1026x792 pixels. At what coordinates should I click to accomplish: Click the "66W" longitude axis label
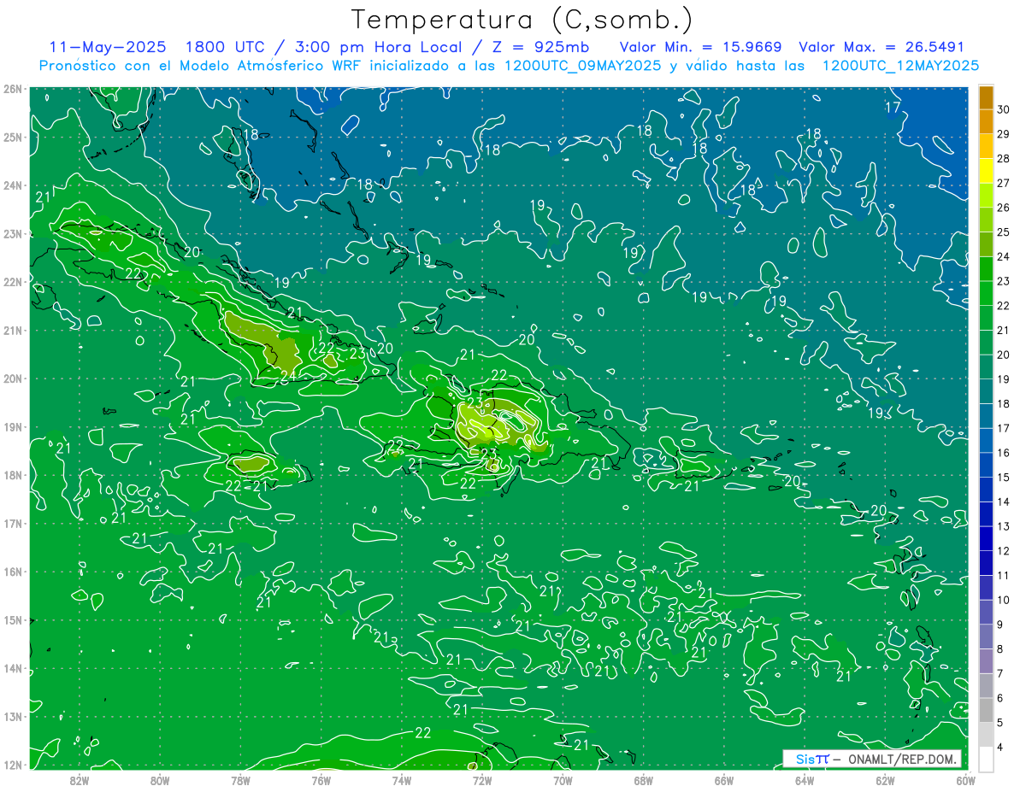click(x=723, y=780)
